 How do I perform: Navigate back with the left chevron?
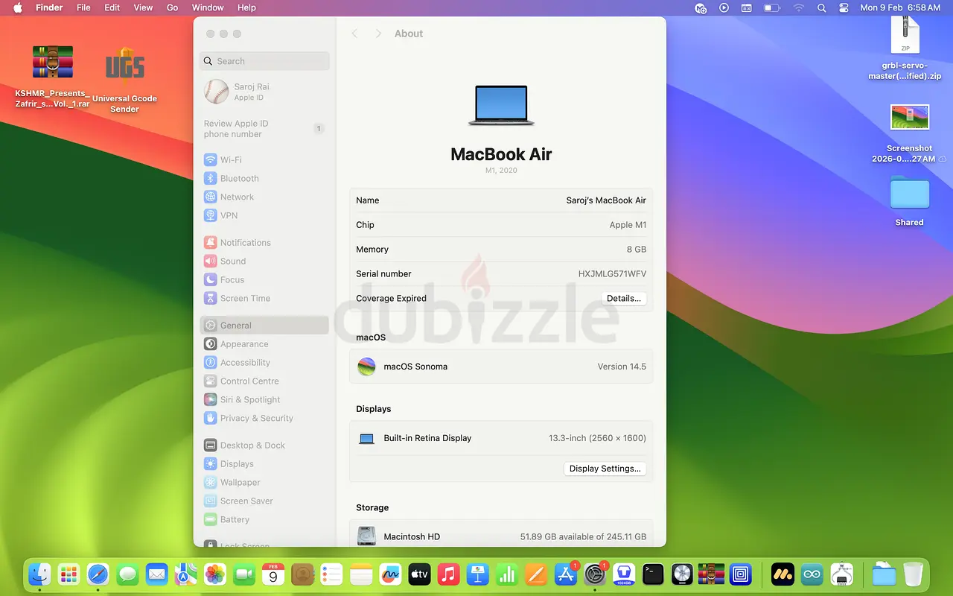[x=355, y=34]
